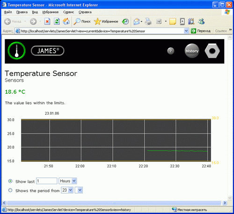This screenshot has width=234, height=214.
Task: Click the round history button
Action: tap(192, 51)
